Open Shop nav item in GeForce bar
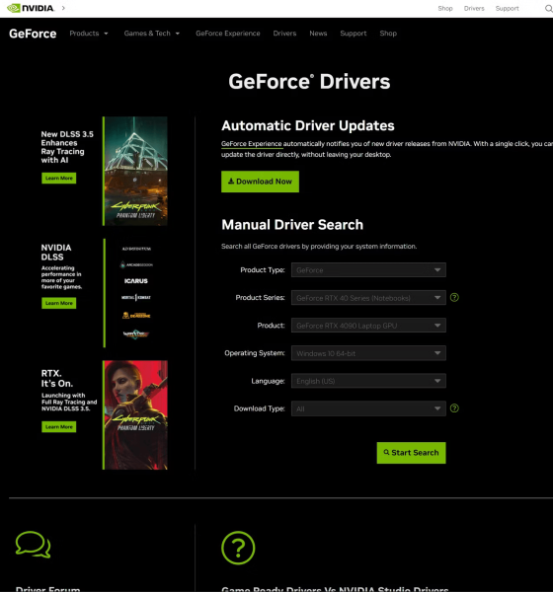553x592 pixels. pos(388,34)
